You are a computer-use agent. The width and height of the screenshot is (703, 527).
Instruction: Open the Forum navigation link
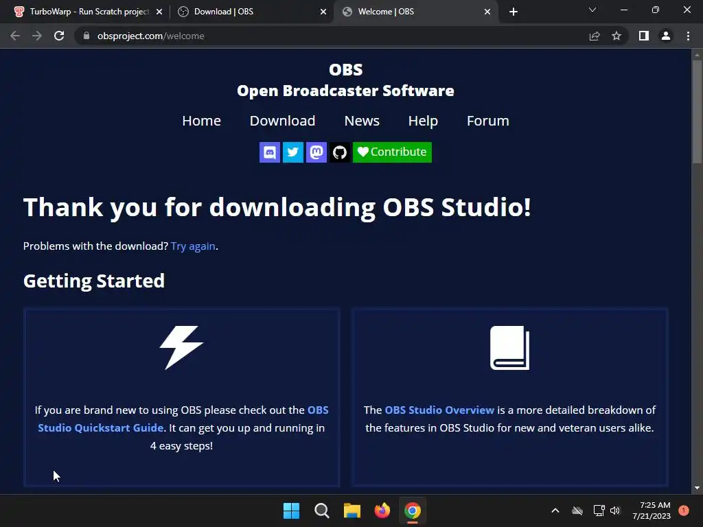point(488,121)
